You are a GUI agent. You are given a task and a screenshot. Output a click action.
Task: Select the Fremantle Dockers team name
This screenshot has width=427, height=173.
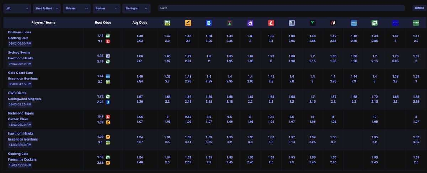(22, 159)
